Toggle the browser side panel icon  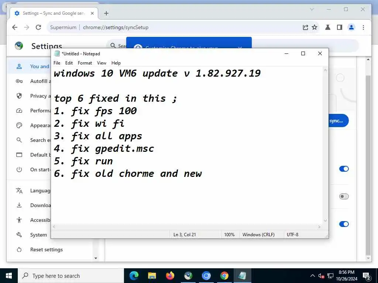(x=340, y=27)
